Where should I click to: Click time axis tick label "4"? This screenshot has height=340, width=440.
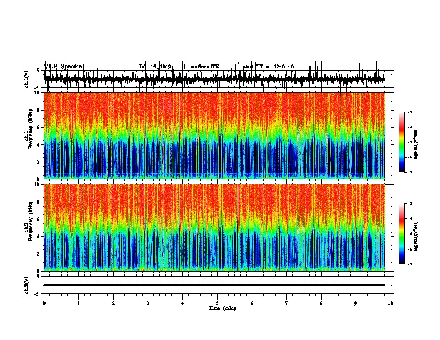pyautogui.click(x=183, y=303)
